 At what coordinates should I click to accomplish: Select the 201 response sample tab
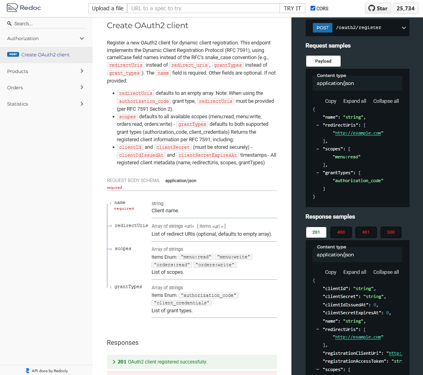pos(316,232)
